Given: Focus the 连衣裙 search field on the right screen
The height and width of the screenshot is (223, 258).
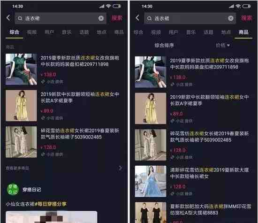Looking at the screenshot, I should pyautogui.click(x=190, y=18).
